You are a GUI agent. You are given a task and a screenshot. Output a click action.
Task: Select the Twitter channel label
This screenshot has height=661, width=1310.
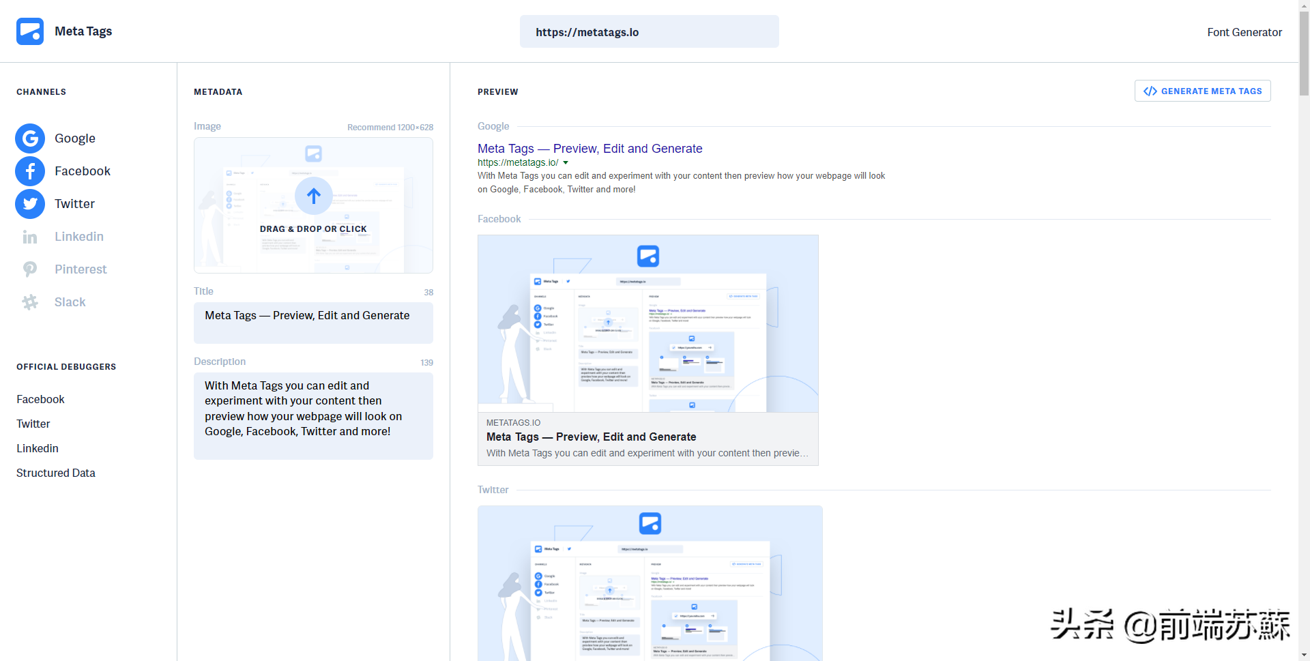[x=74, y=204]
